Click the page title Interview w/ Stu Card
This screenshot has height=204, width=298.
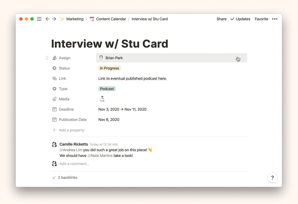110,44
